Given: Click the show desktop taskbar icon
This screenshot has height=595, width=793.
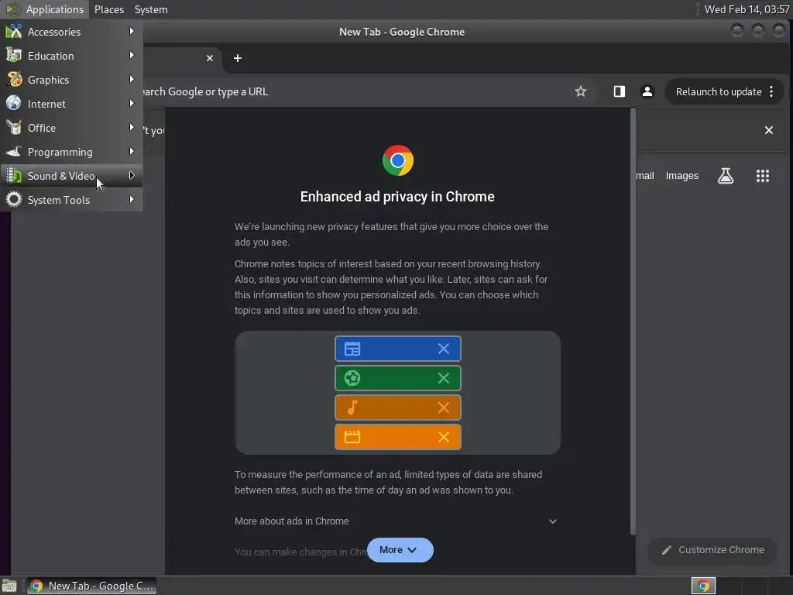Looking at the screenshot, I should click(9, 586).
